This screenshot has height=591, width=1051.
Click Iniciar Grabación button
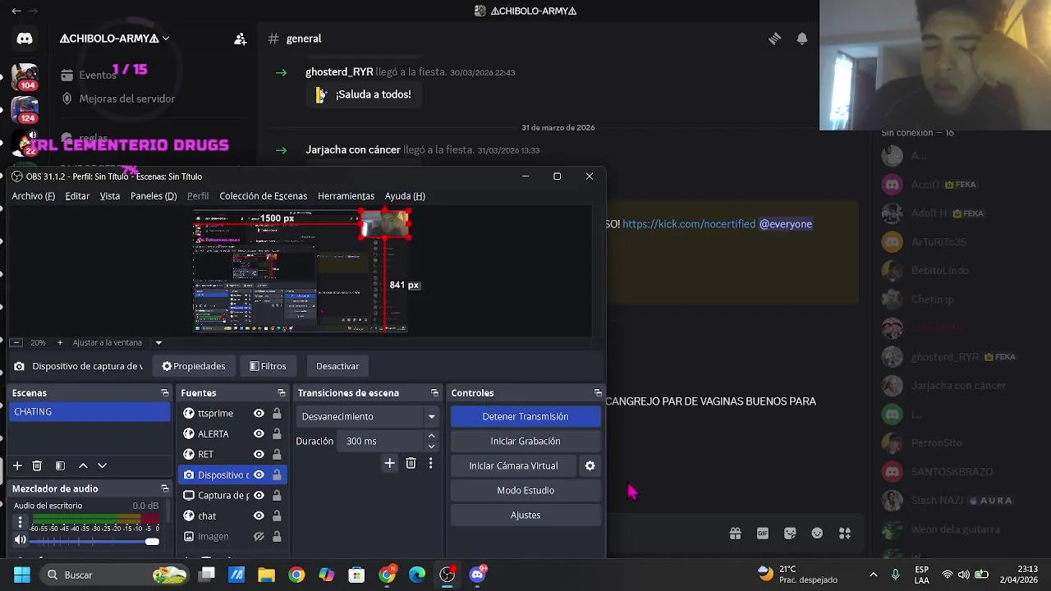coord(525,441)
